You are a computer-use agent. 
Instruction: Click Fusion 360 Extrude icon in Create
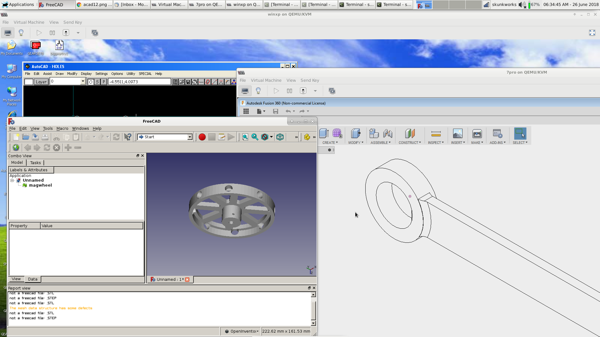[x=324, y=134]
